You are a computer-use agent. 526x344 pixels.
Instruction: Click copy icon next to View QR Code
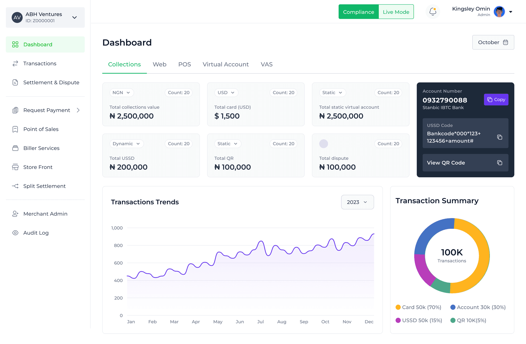[499, 163]
